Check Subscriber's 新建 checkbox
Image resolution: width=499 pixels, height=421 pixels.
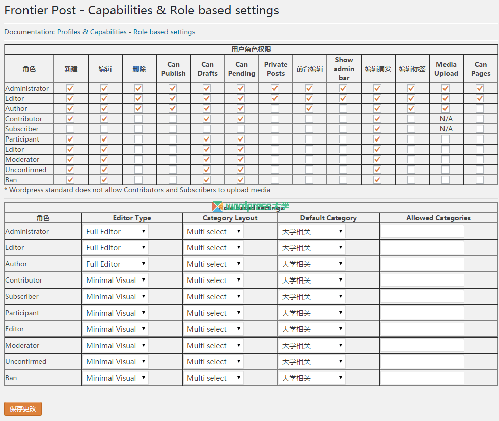70,129
